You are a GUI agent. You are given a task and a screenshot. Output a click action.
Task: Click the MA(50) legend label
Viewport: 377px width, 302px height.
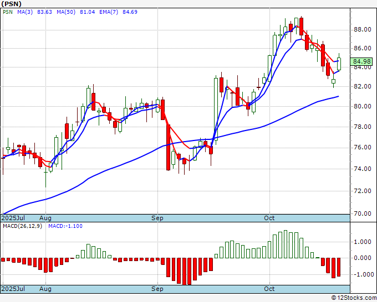point(66,12)
